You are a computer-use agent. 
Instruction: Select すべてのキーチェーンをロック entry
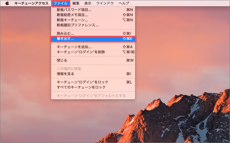tap(93, 87)
